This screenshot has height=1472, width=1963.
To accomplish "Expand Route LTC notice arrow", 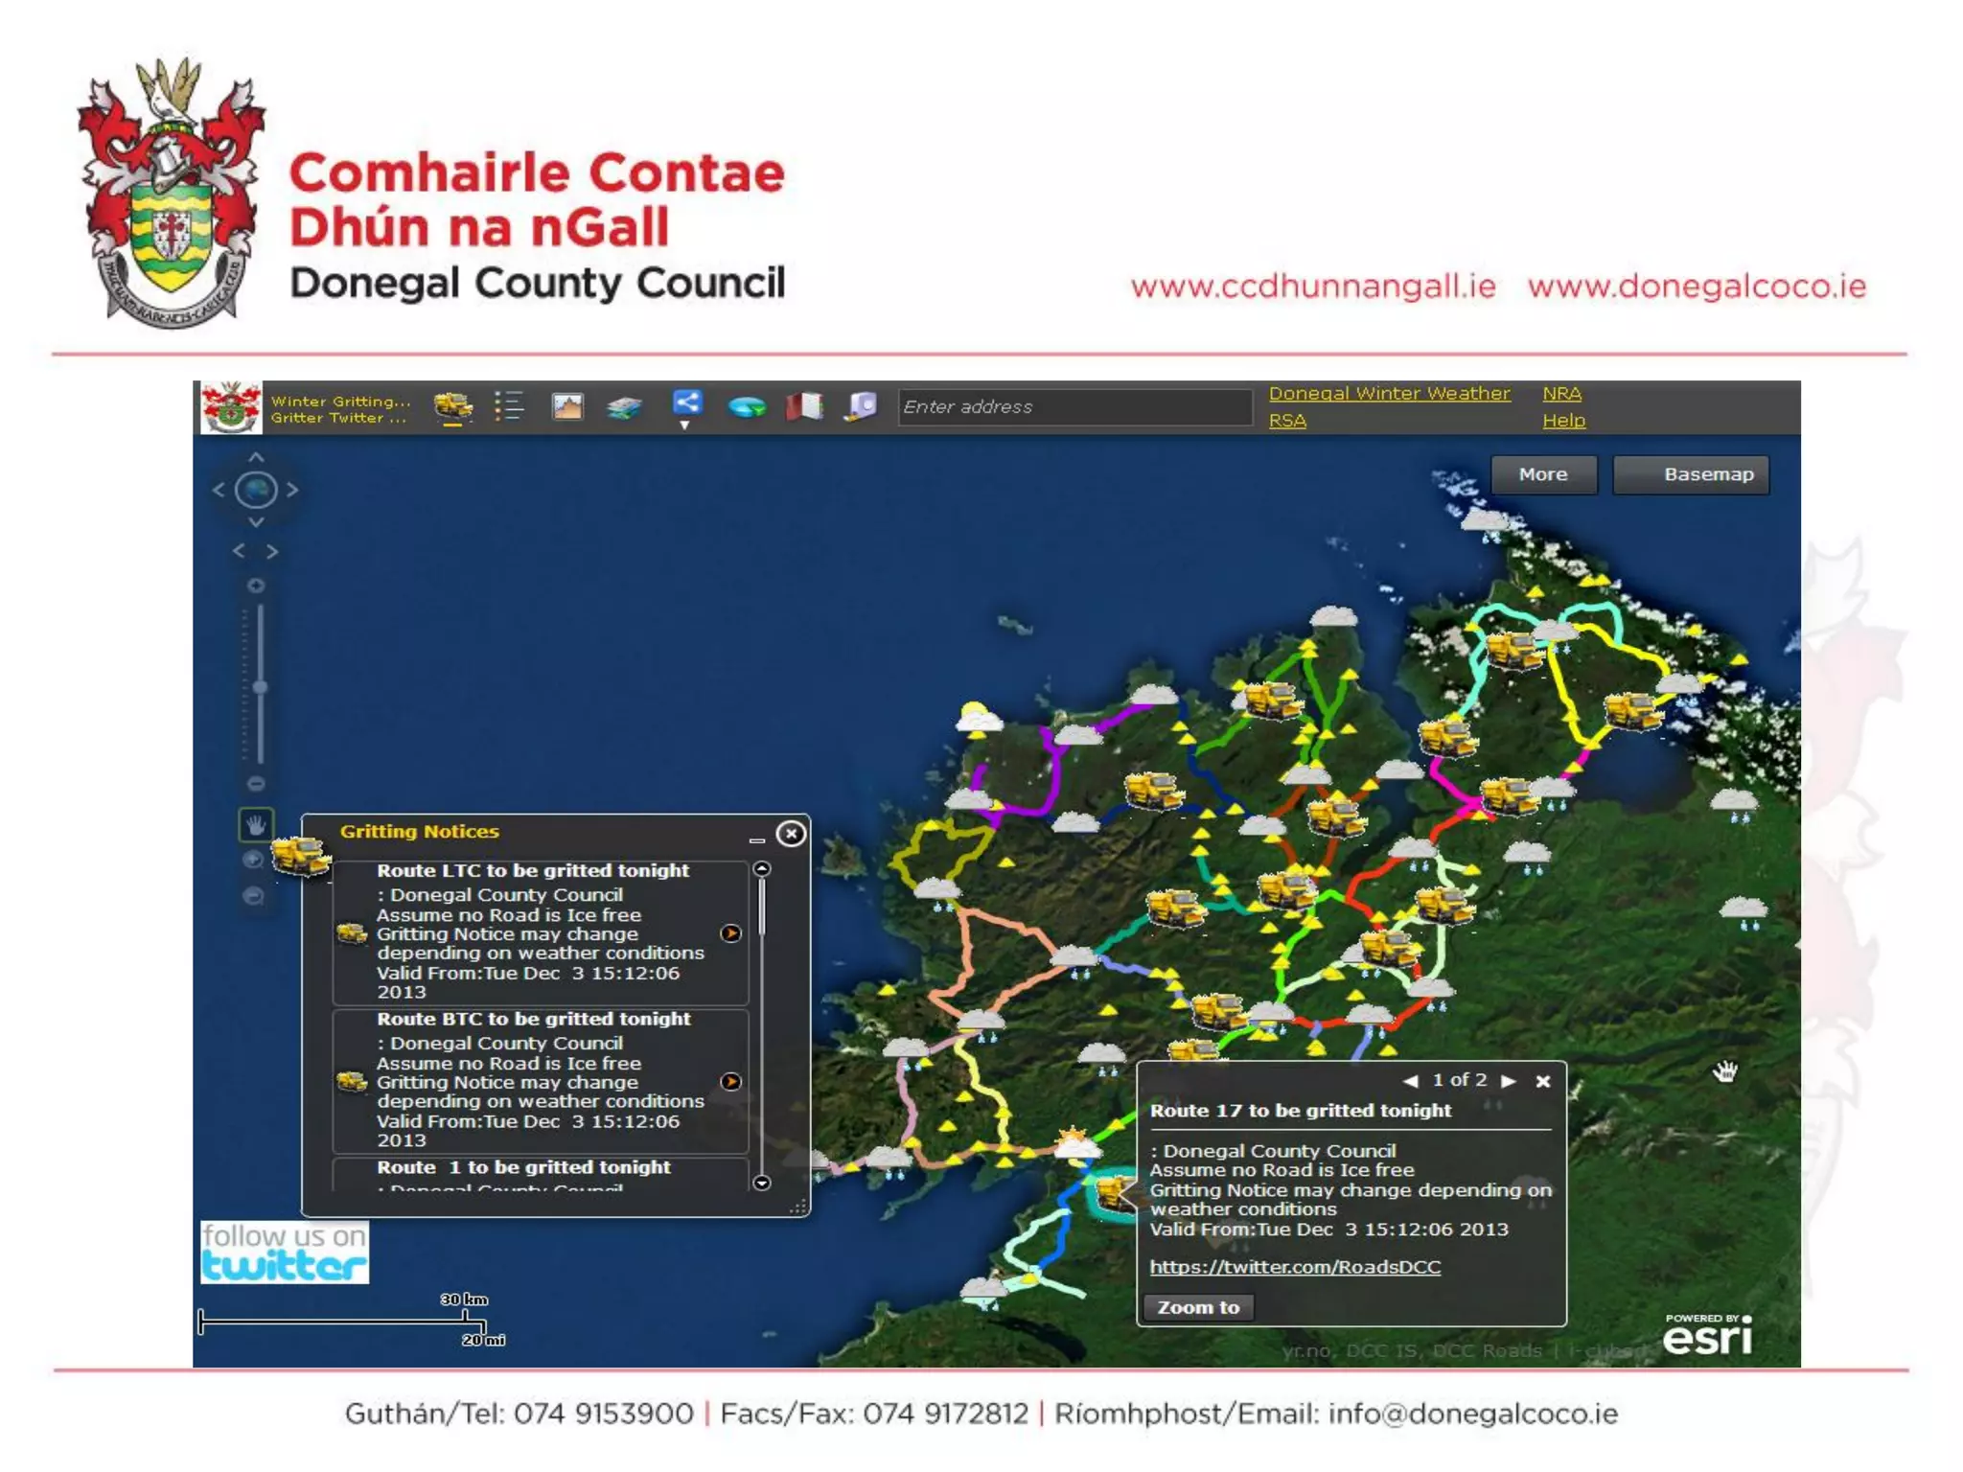I will 730,933.
